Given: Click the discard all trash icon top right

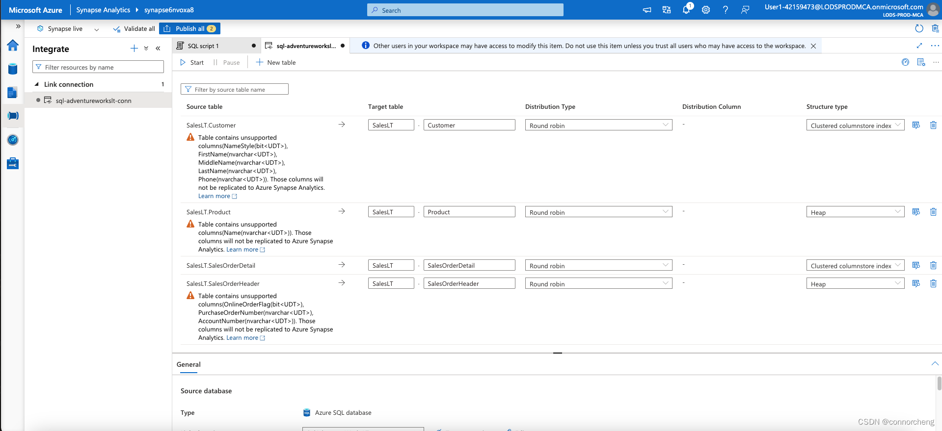Looking at the screenshot, I should [936, 28].
